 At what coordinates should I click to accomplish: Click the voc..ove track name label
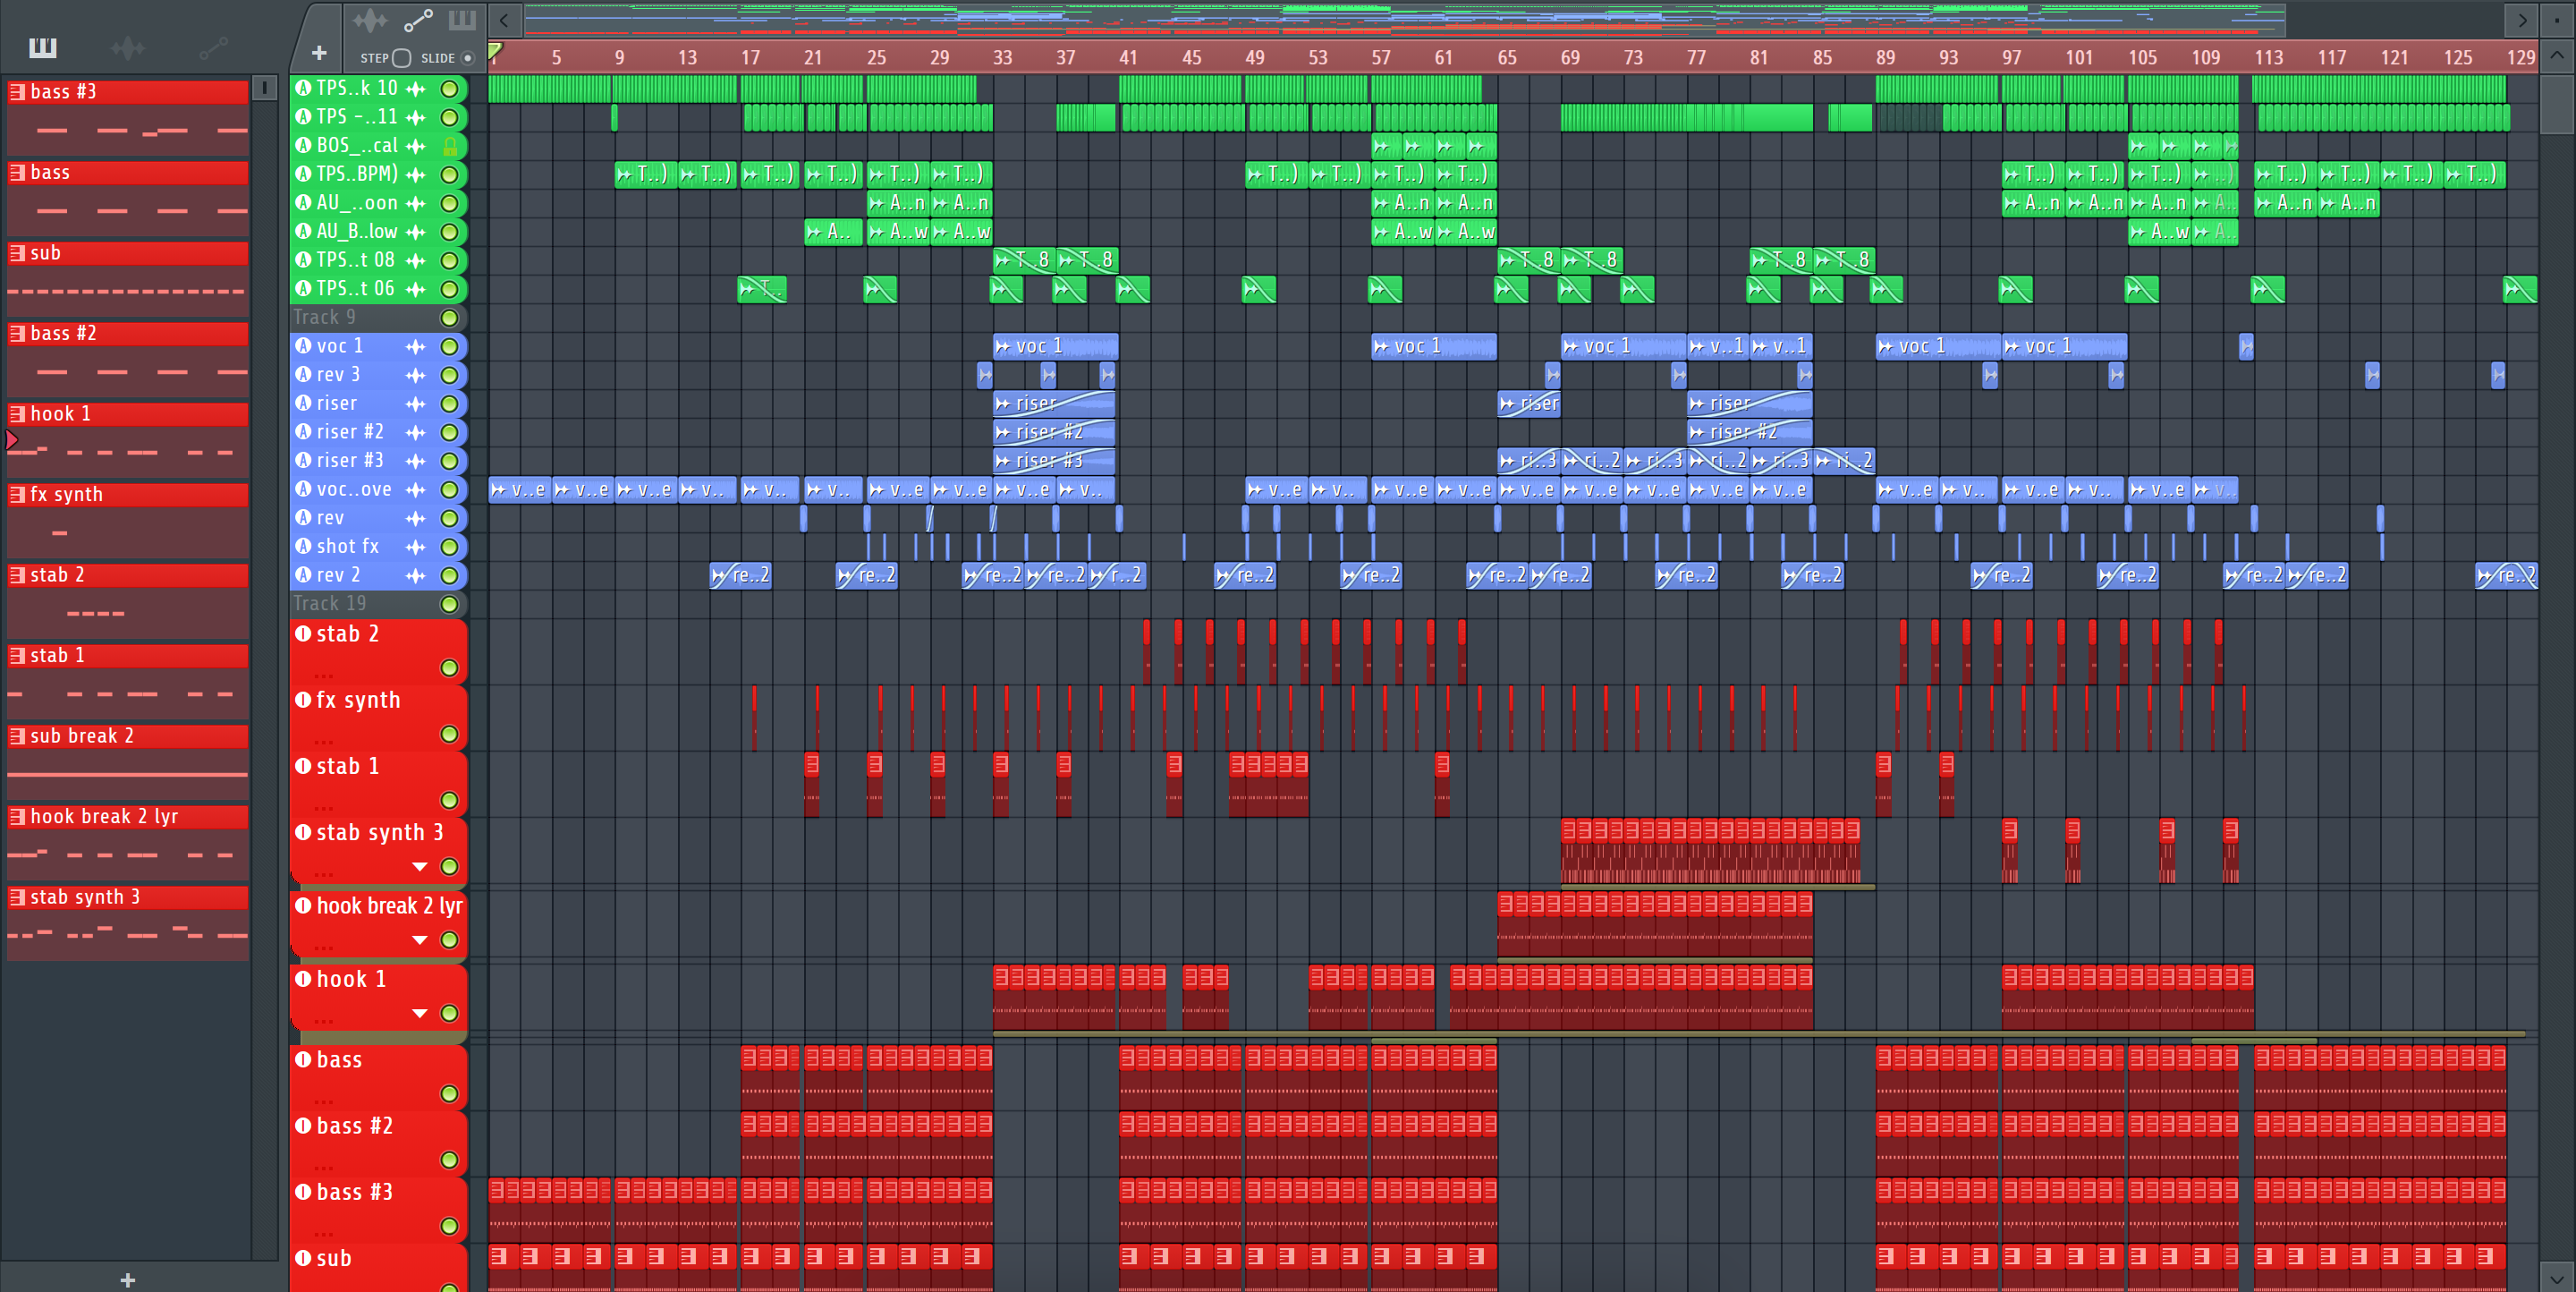pyautogui.click(x=354, y=489)
